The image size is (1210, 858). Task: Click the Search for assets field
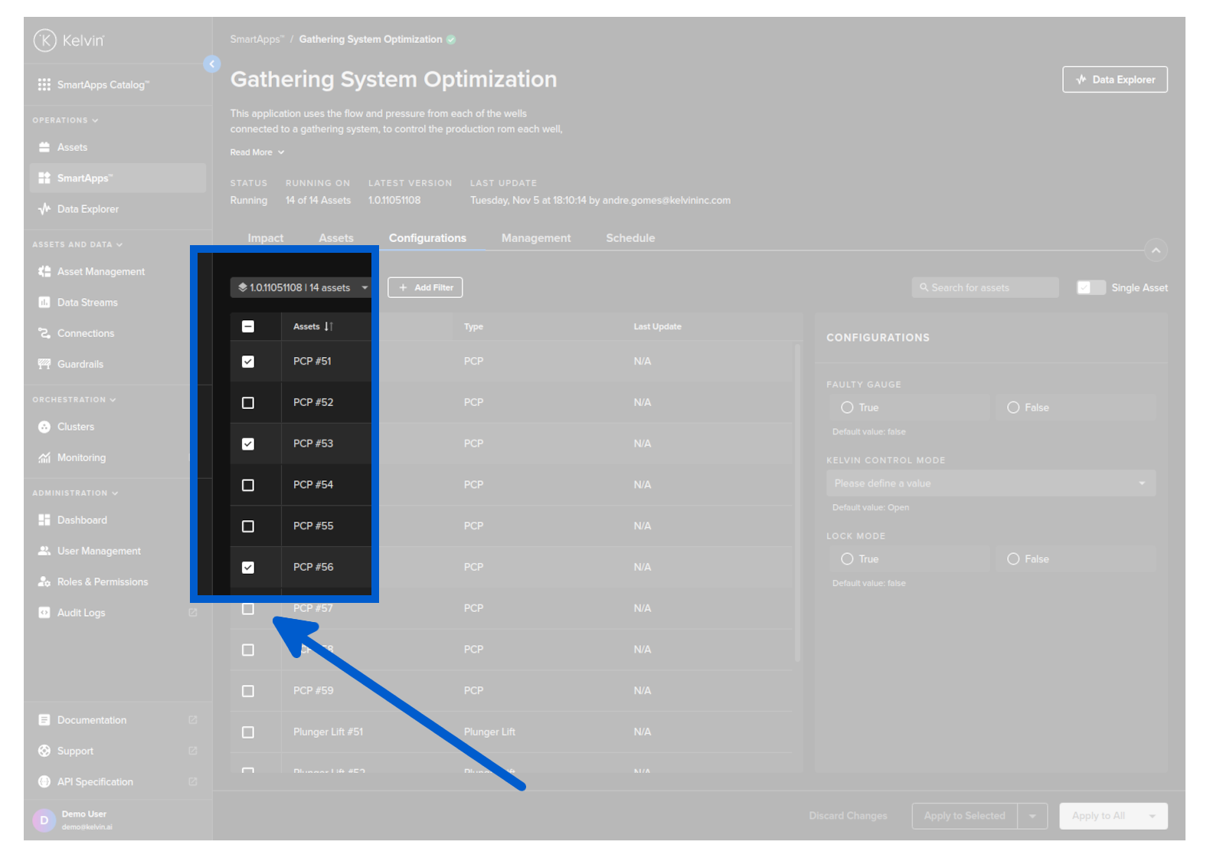point(985,288)
